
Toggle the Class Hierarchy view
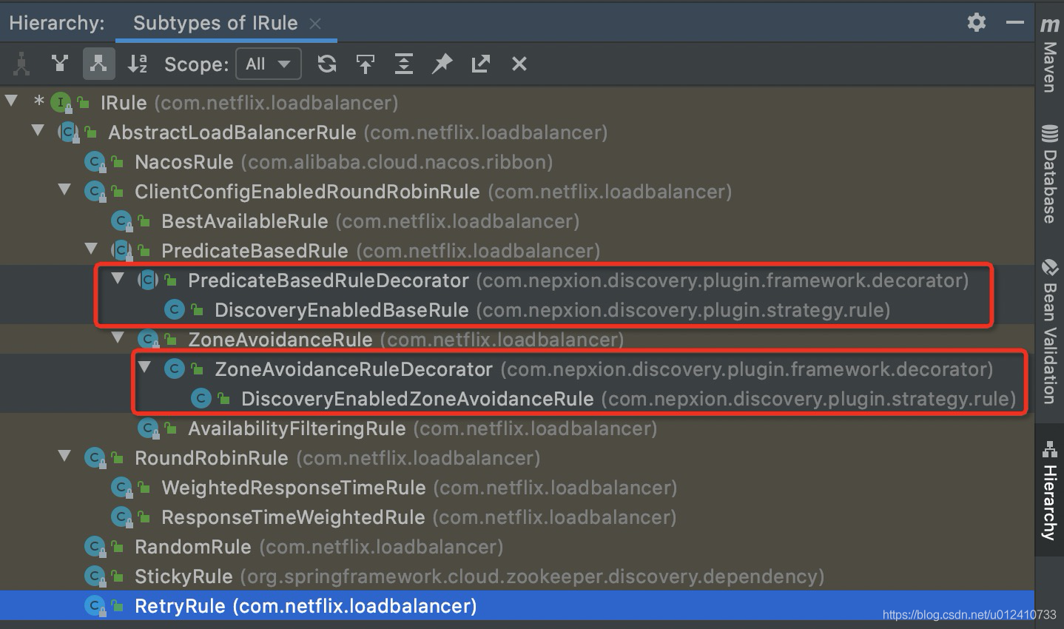coord(21,64)
